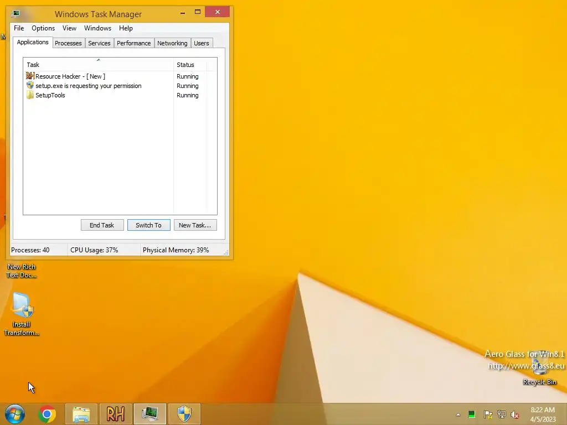Open File Explorer taskbar icon
The image size is (567, 425).
[81, 414]
